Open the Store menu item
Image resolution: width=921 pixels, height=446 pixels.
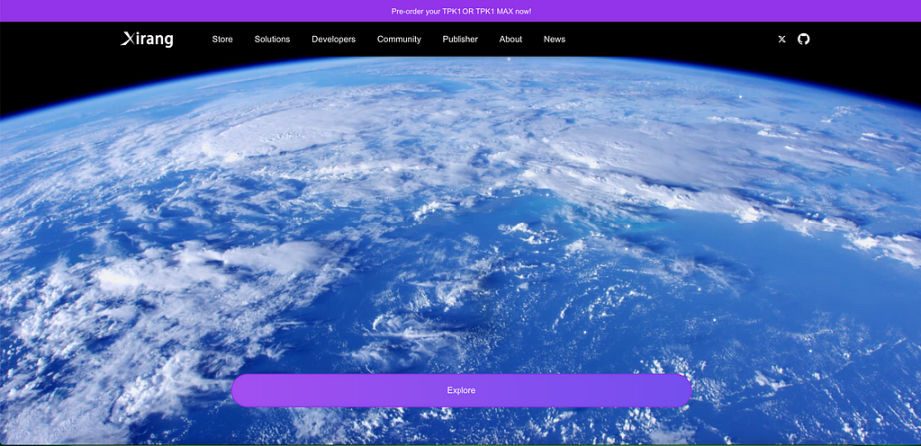[222, 39]
